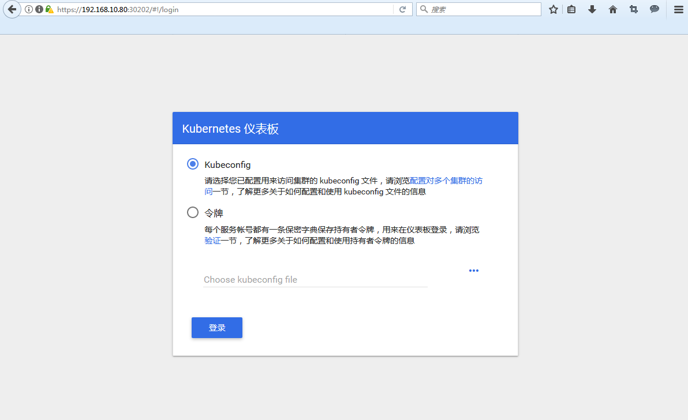
Task: Select the 令牌 (Token) radio button
Action: click(x=193, y=212)
